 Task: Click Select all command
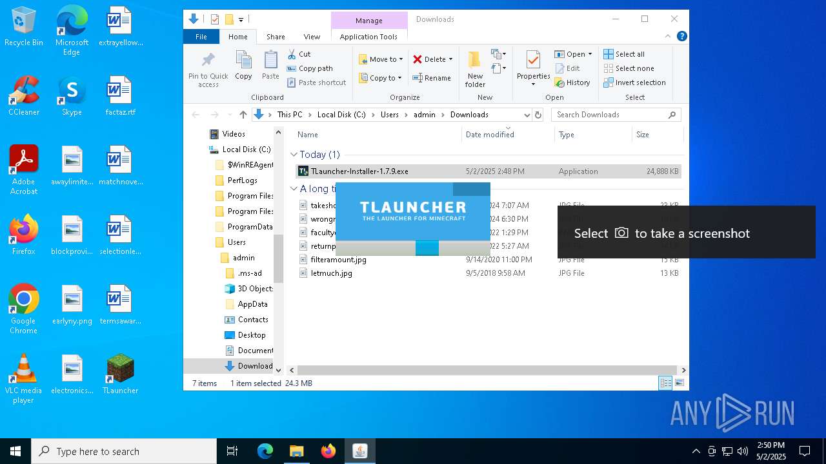tap(624, 54)
